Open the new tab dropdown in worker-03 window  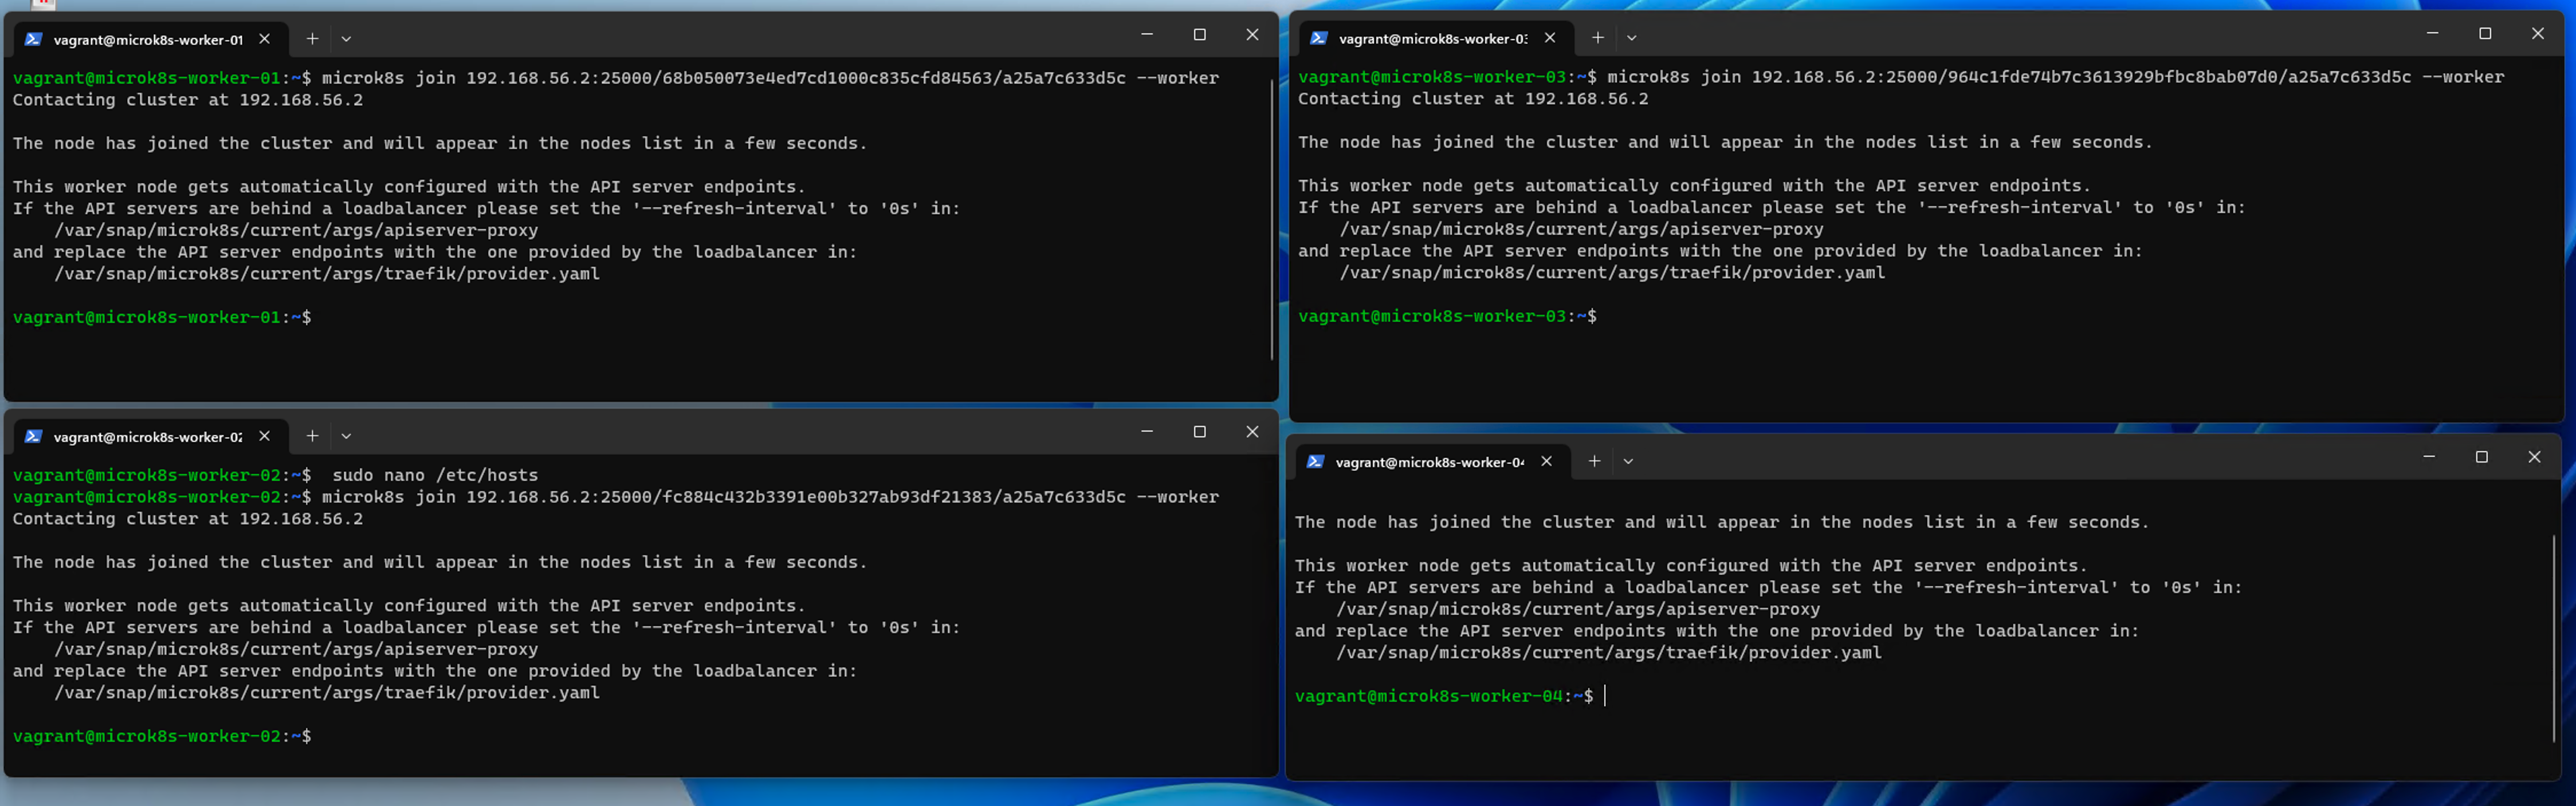[x=1632, y=38]
